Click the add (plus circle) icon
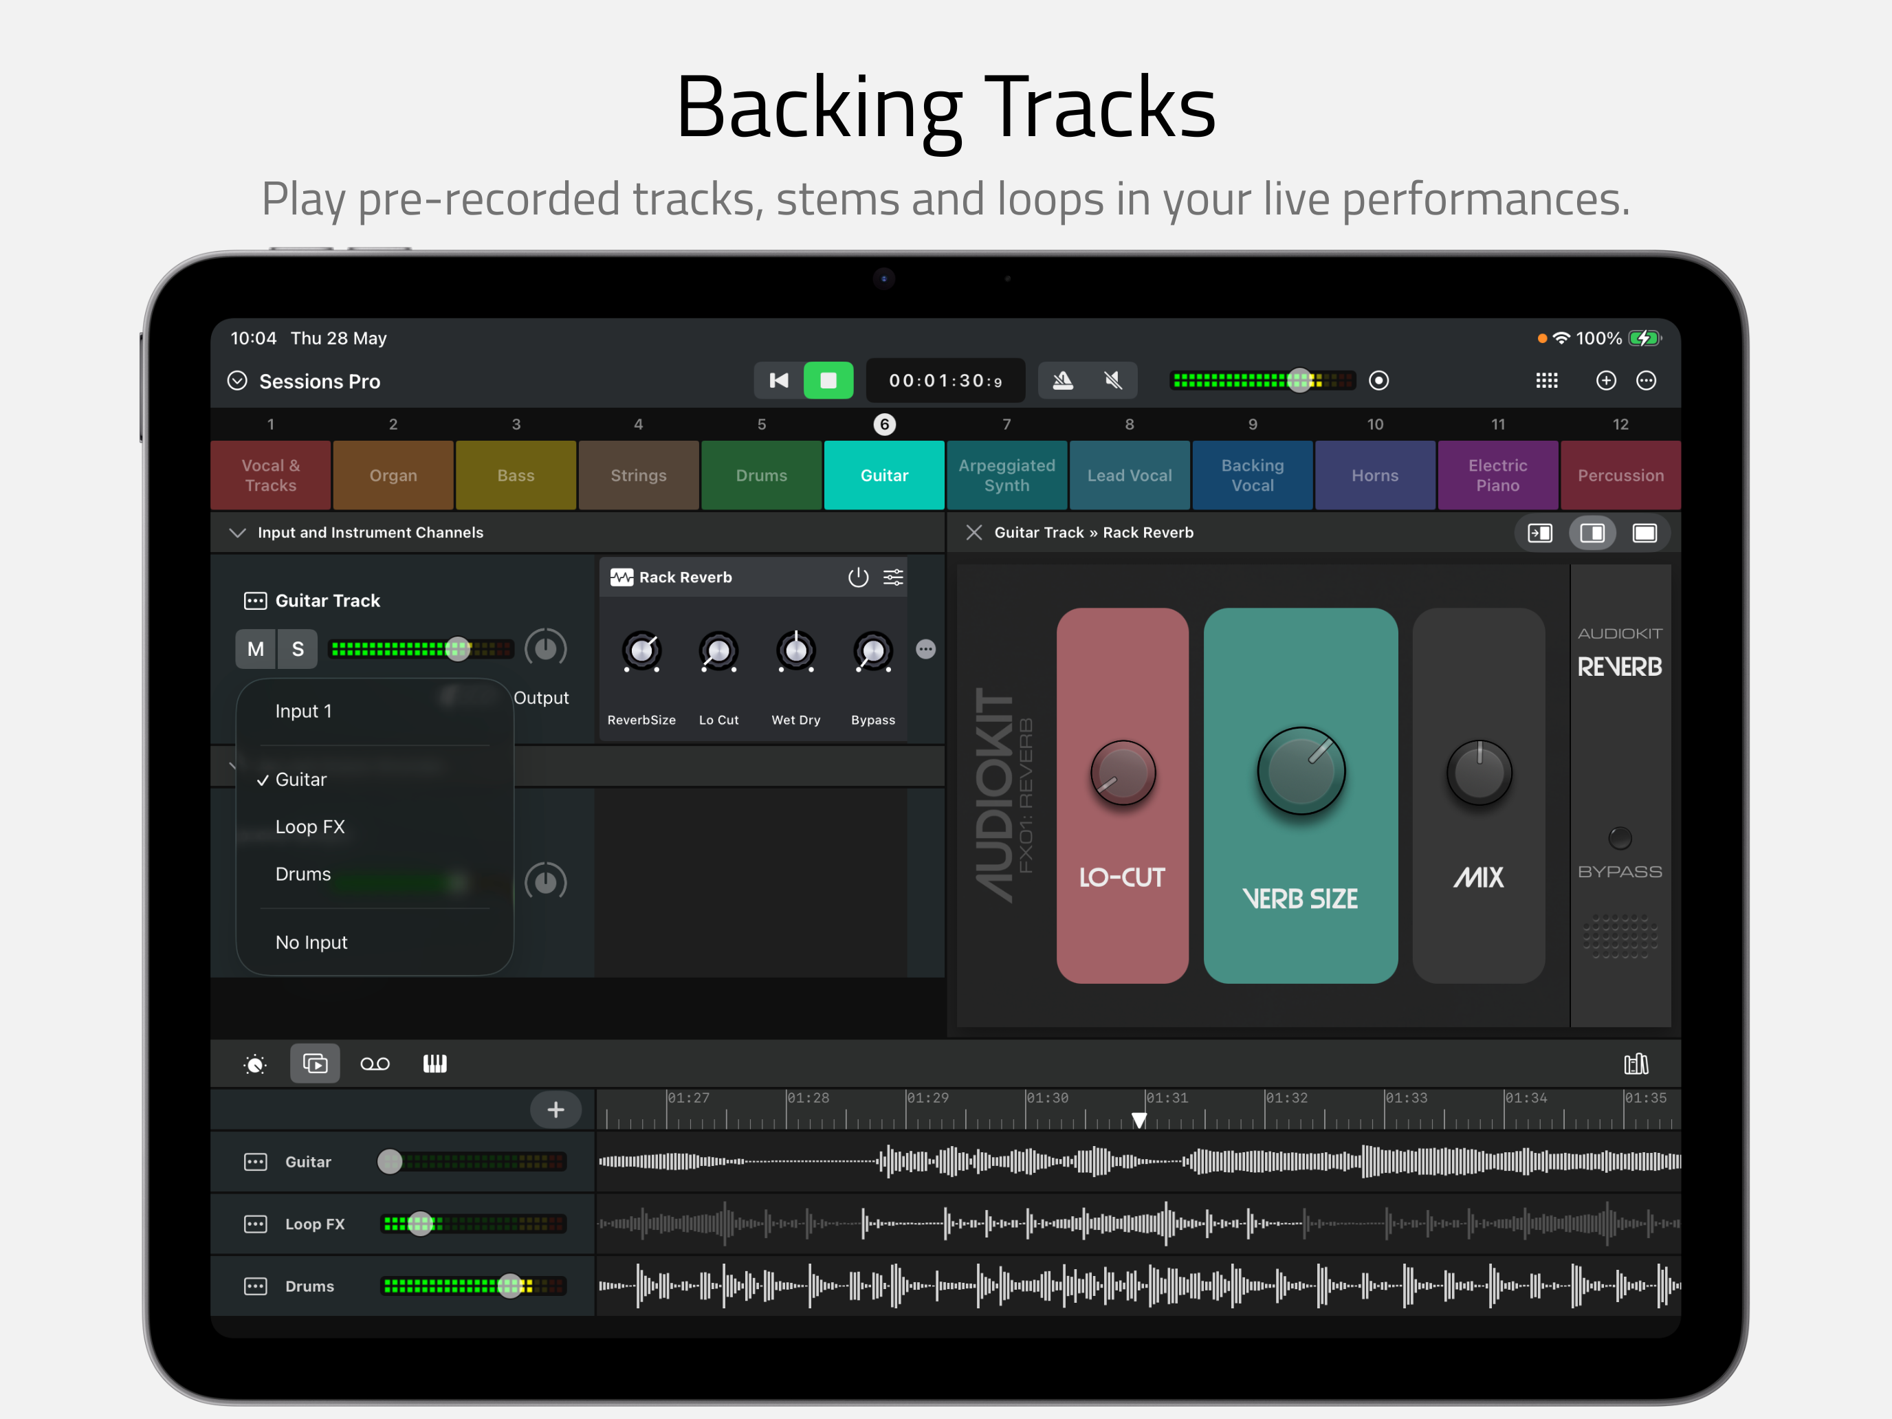 pyautogui.click(x=1605, y=381)
